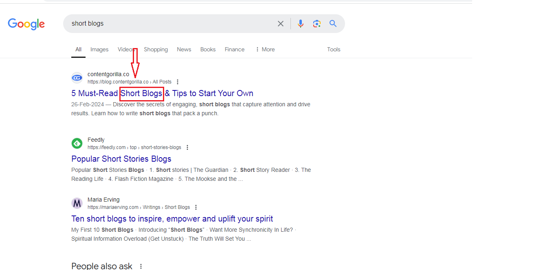This screenshot has width=554, height=270.
Task: Open Google Lens image search icon
Action: (x=317, y=24)
